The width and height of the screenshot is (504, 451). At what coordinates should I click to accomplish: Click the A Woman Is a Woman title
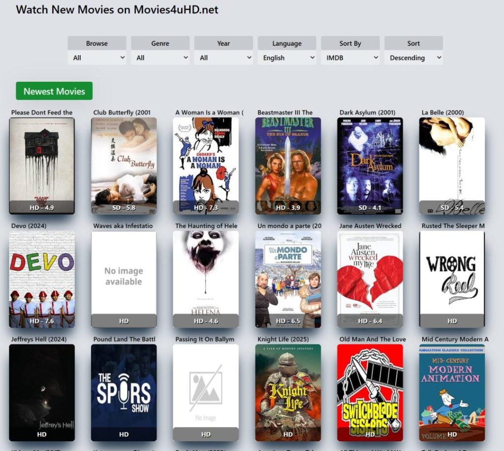[x=209, y=112]
